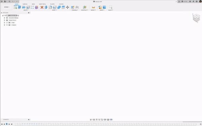Select the Combine tool

59,7
